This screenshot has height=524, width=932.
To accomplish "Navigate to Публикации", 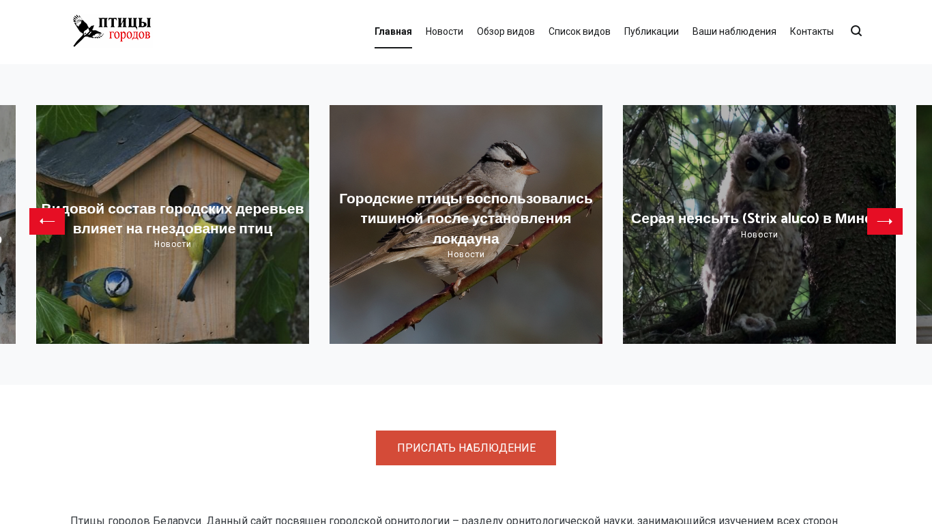I will pos(652,31).
